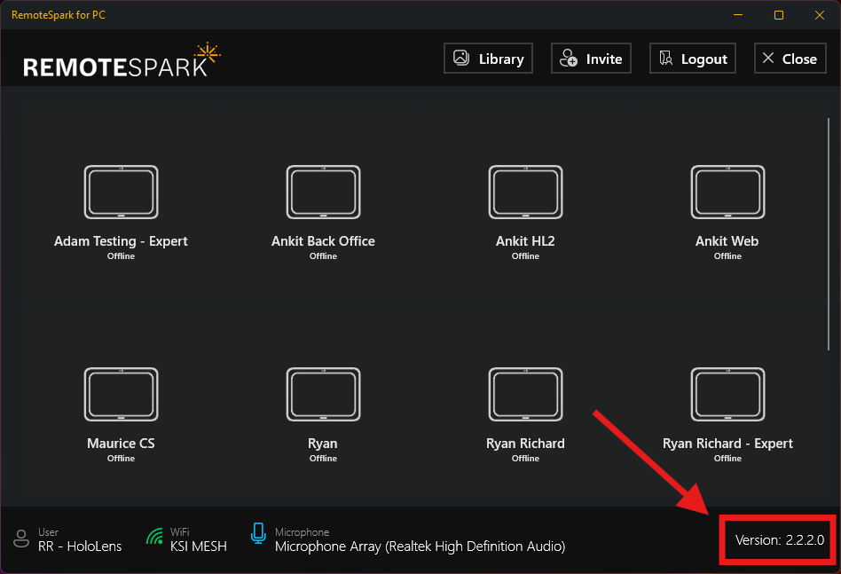Click the add-person icon on the Invite button
This screenshot has width=841, height=574.
pyautogui.click(x=569, y=58)
